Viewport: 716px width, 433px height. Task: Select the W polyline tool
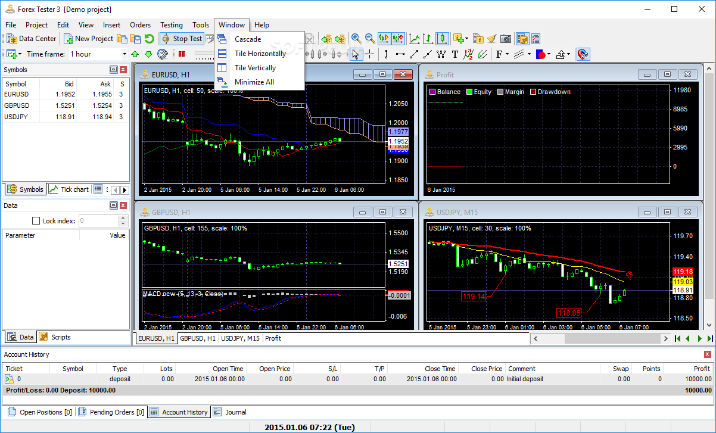pos(441,54)
